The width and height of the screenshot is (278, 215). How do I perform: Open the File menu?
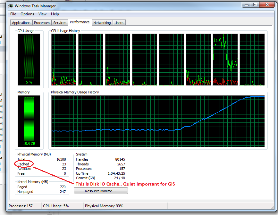click(13, 14)
